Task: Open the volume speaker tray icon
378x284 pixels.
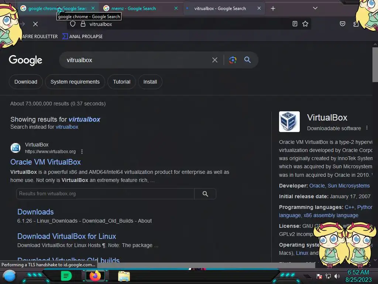Action: 337,276
